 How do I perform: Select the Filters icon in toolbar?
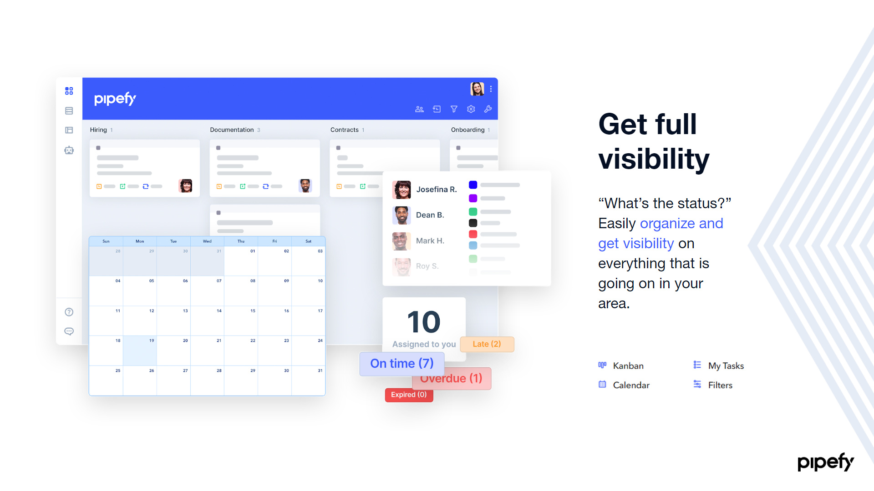pos(452,109)
